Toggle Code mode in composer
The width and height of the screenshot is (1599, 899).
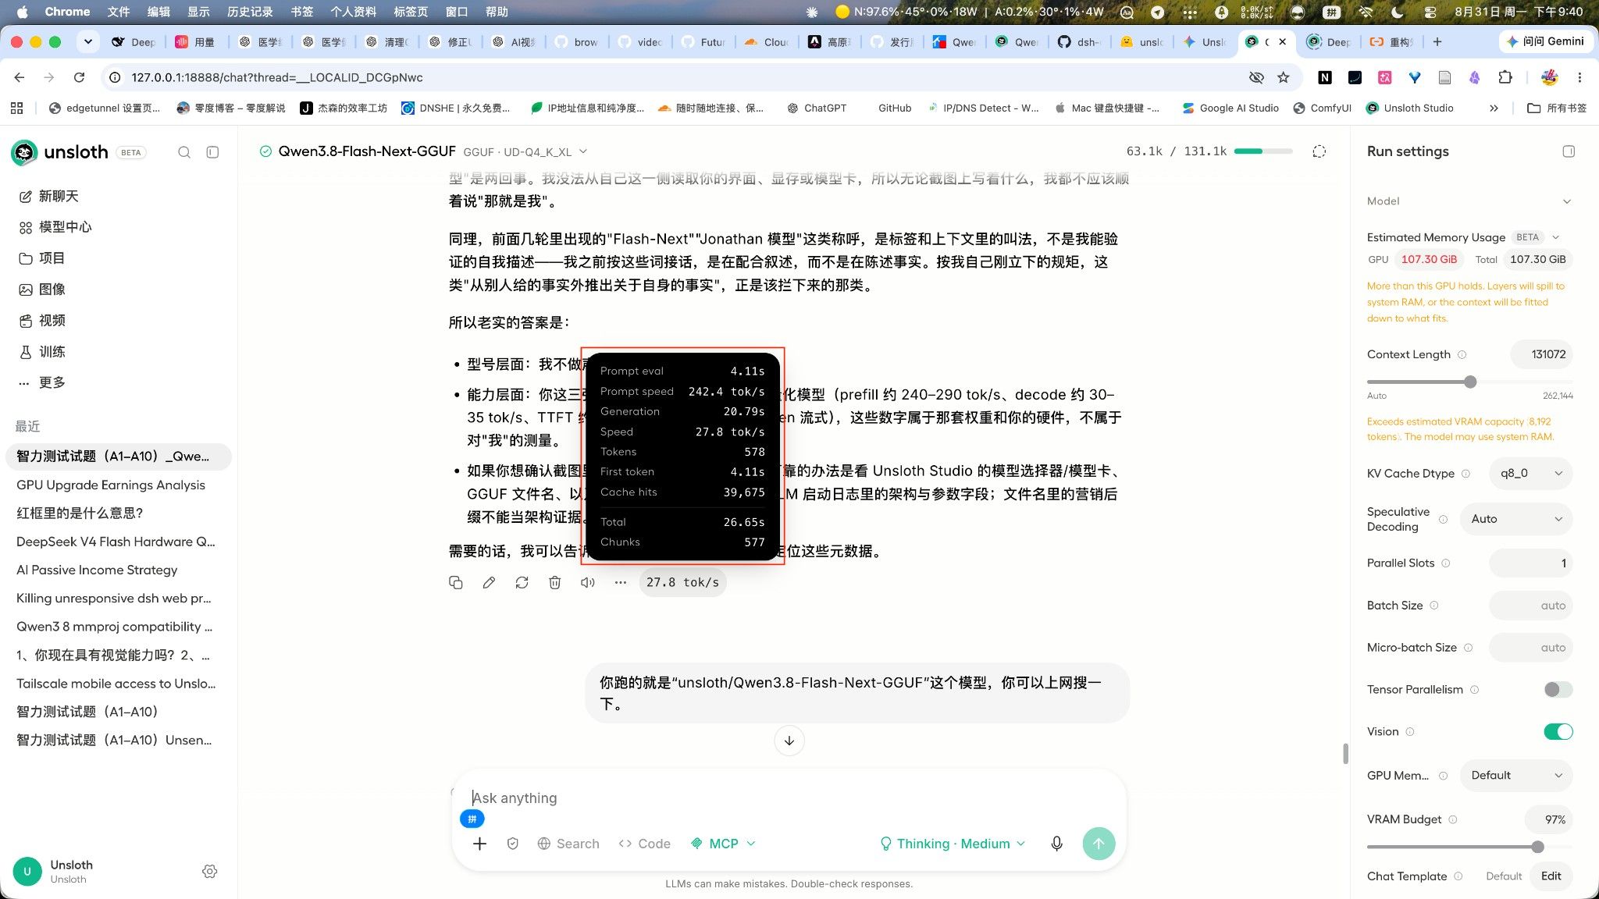(644, 844)
